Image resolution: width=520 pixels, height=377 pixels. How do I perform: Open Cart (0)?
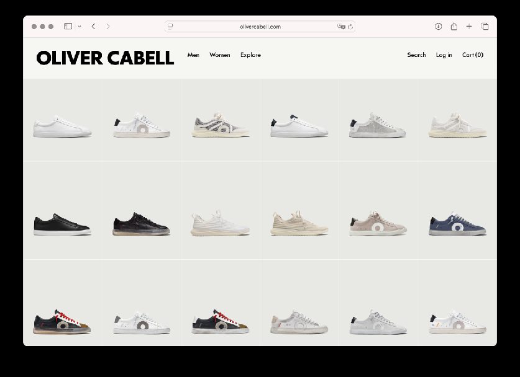473,55
